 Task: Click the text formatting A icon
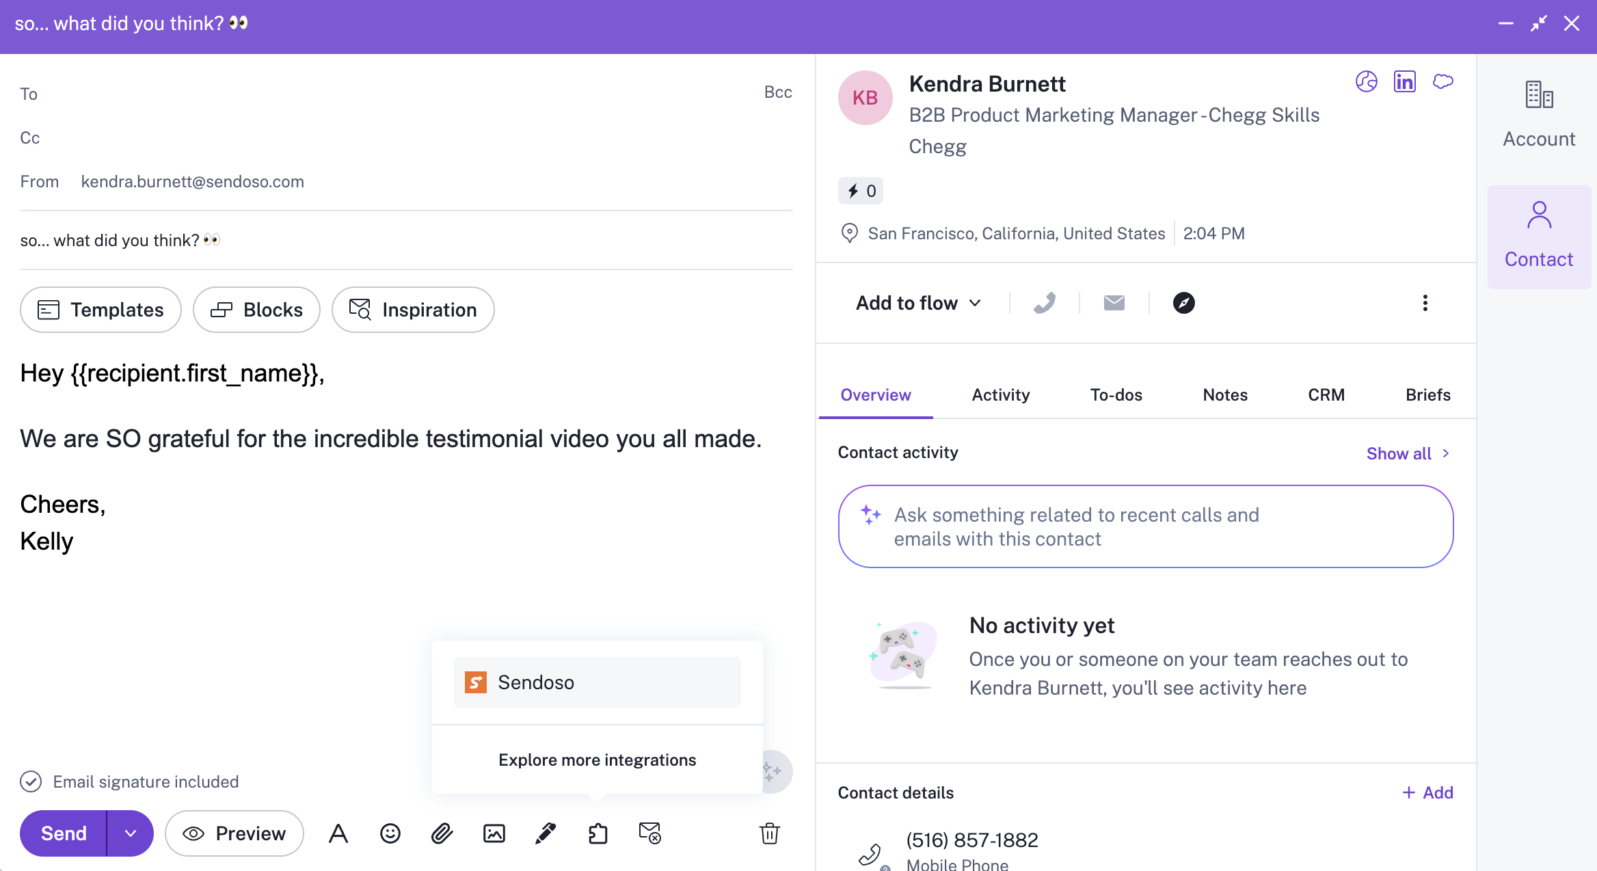338,833
